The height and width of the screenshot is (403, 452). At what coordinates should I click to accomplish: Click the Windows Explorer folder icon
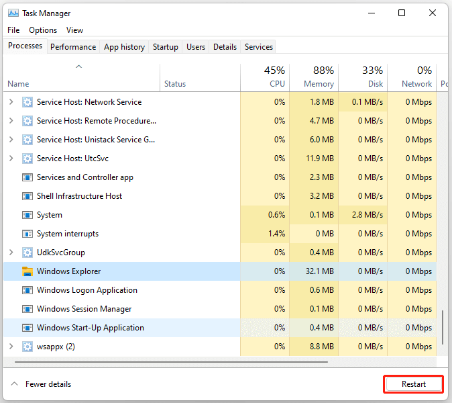pyautogui.click(x=27, y=271)
